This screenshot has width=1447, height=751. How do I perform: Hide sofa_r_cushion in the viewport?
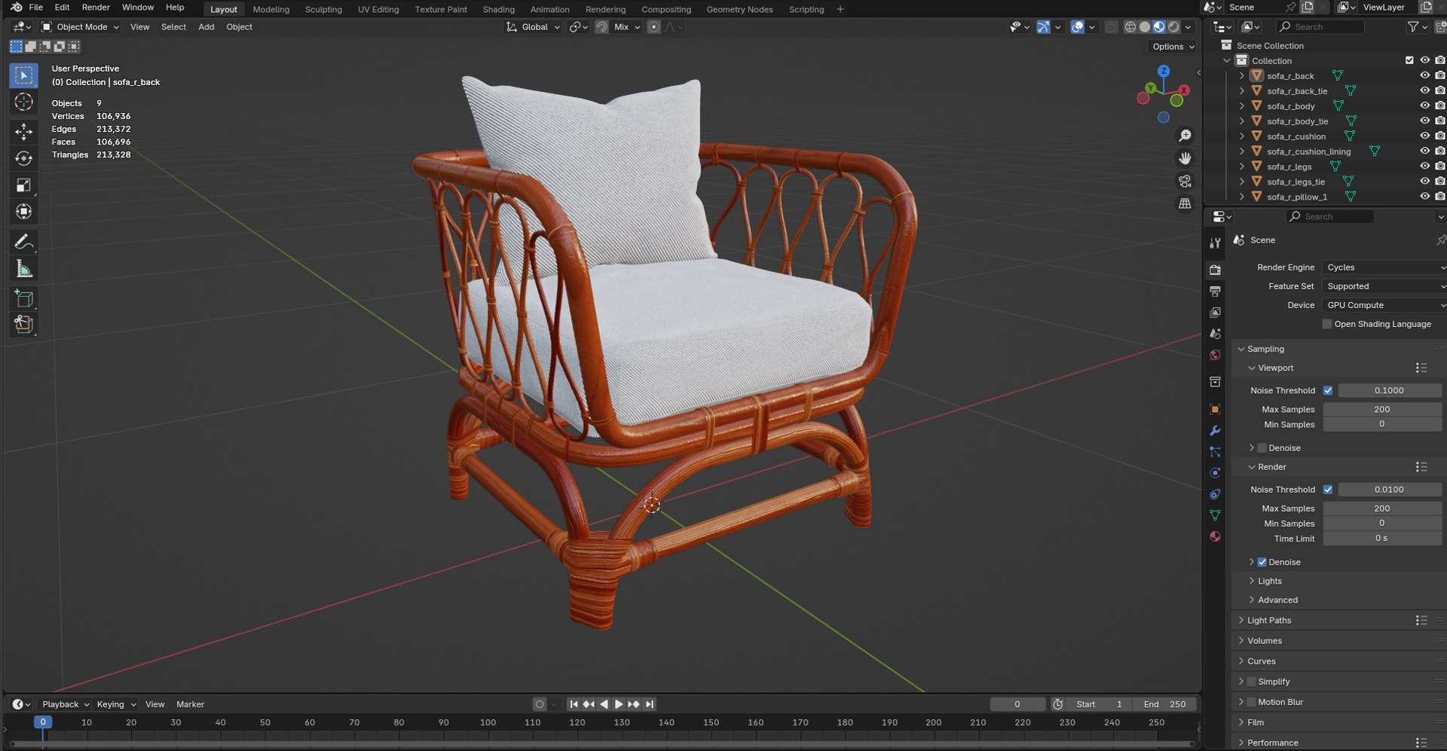coord(1424,136)
